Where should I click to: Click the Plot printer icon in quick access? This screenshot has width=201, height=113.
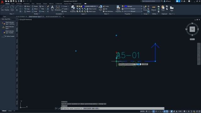click(21, 1)
